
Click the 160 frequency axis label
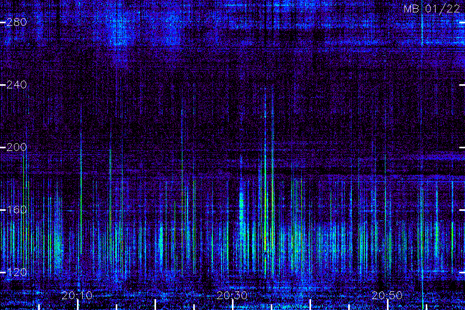tap(17, 210)
